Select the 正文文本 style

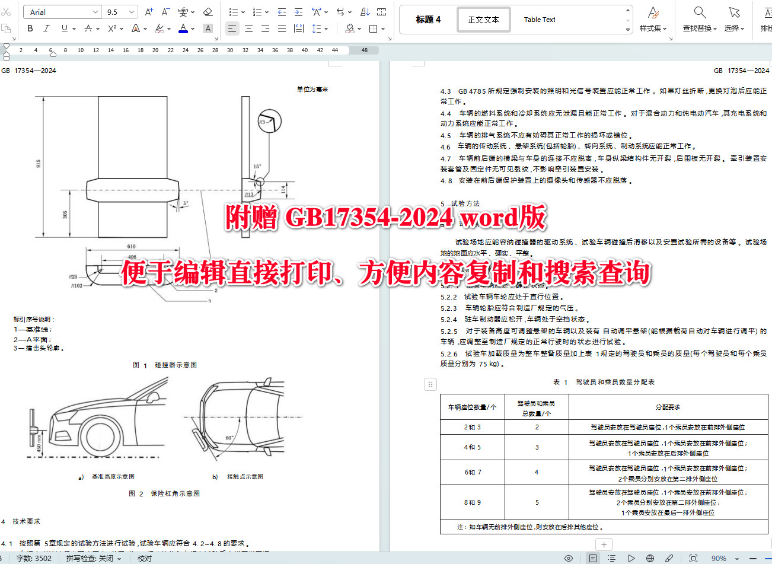[484, 20]
